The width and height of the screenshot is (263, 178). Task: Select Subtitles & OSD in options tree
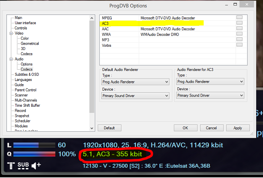click(27, 75)
